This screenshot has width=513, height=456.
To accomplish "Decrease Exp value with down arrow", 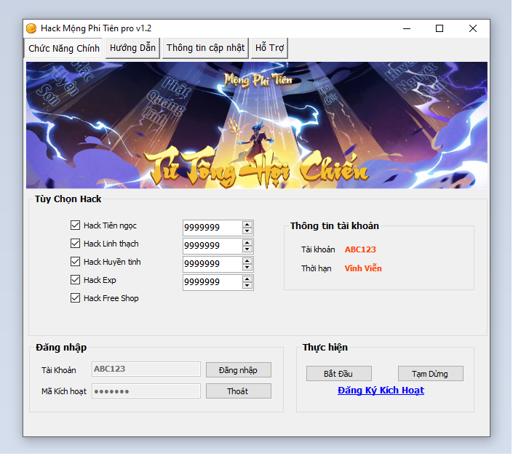I will [247, 286].
